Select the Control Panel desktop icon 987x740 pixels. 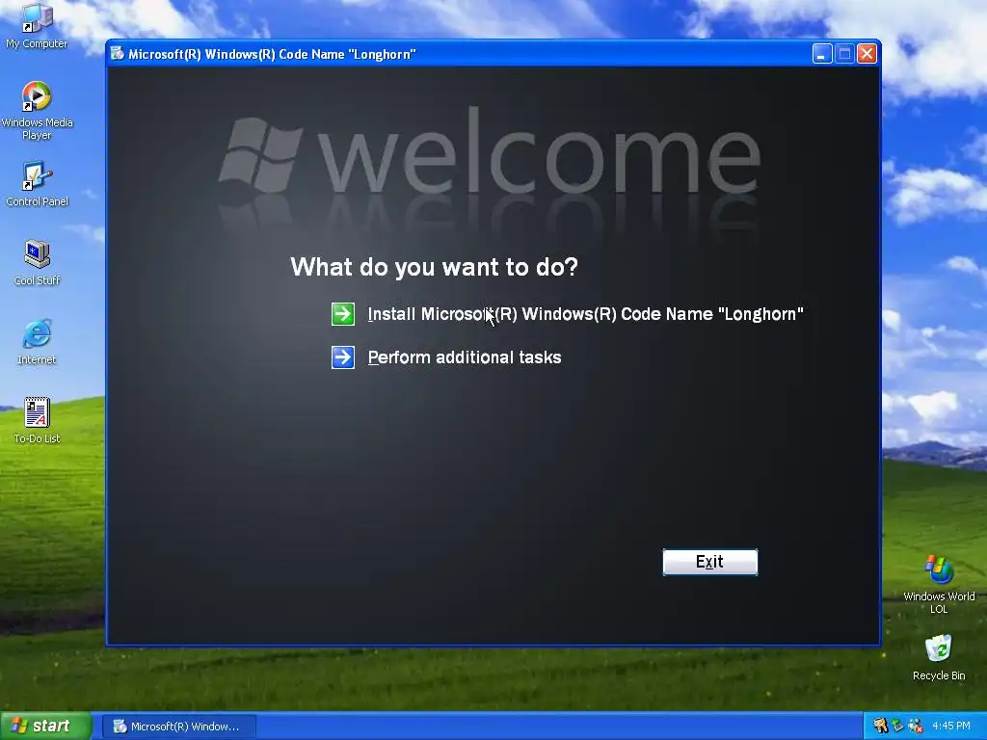(x=37, y=184)
